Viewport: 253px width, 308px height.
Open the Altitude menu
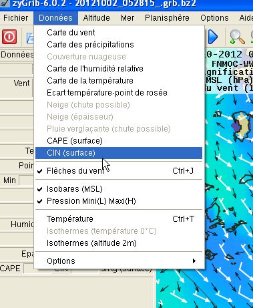[96, 18]
